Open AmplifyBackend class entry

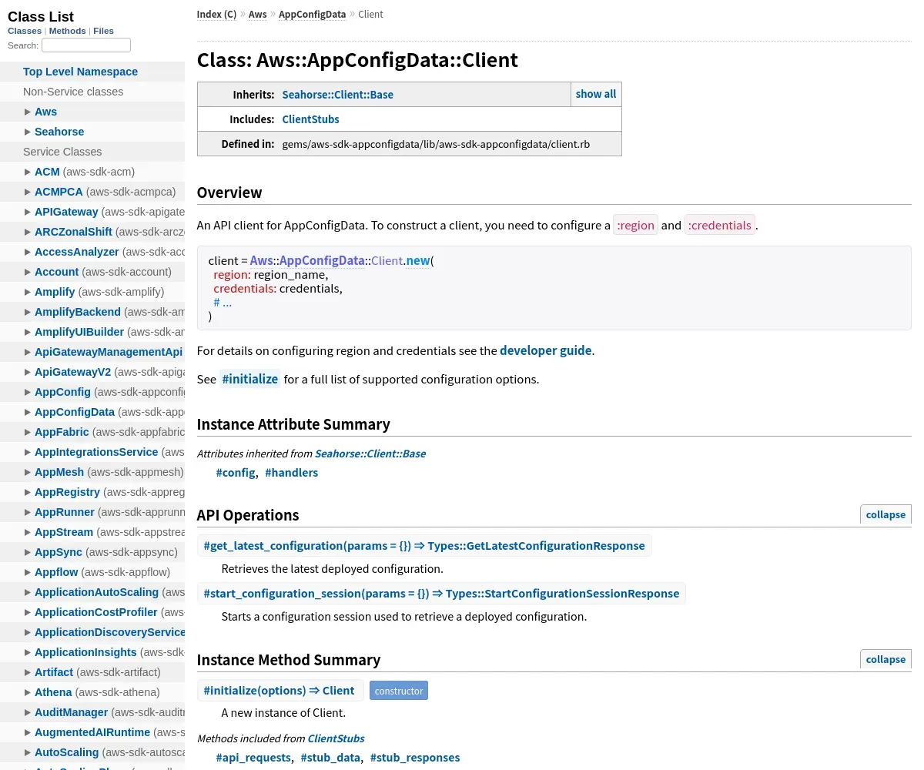click(x=78, y=312)
